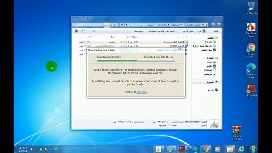Open Google Chrome from the taskbar
This screenshot has width=272, height=153.
[206, 149]
